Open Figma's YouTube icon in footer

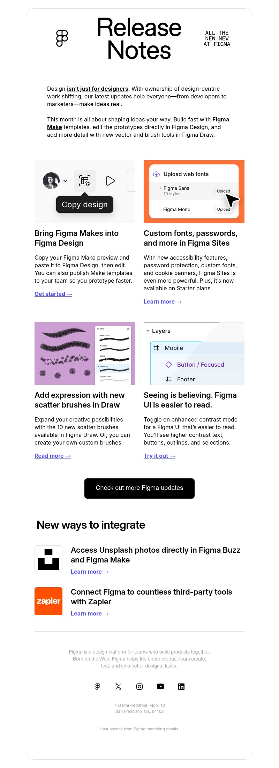160,686
